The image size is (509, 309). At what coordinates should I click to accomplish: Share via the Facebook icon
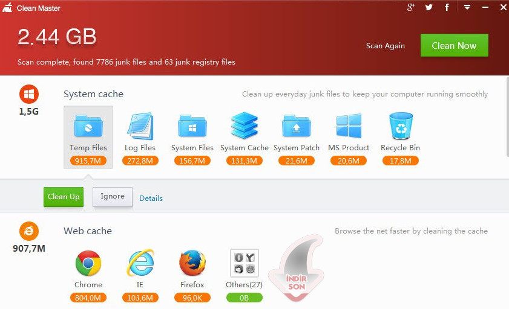click(x=447, y=7)
